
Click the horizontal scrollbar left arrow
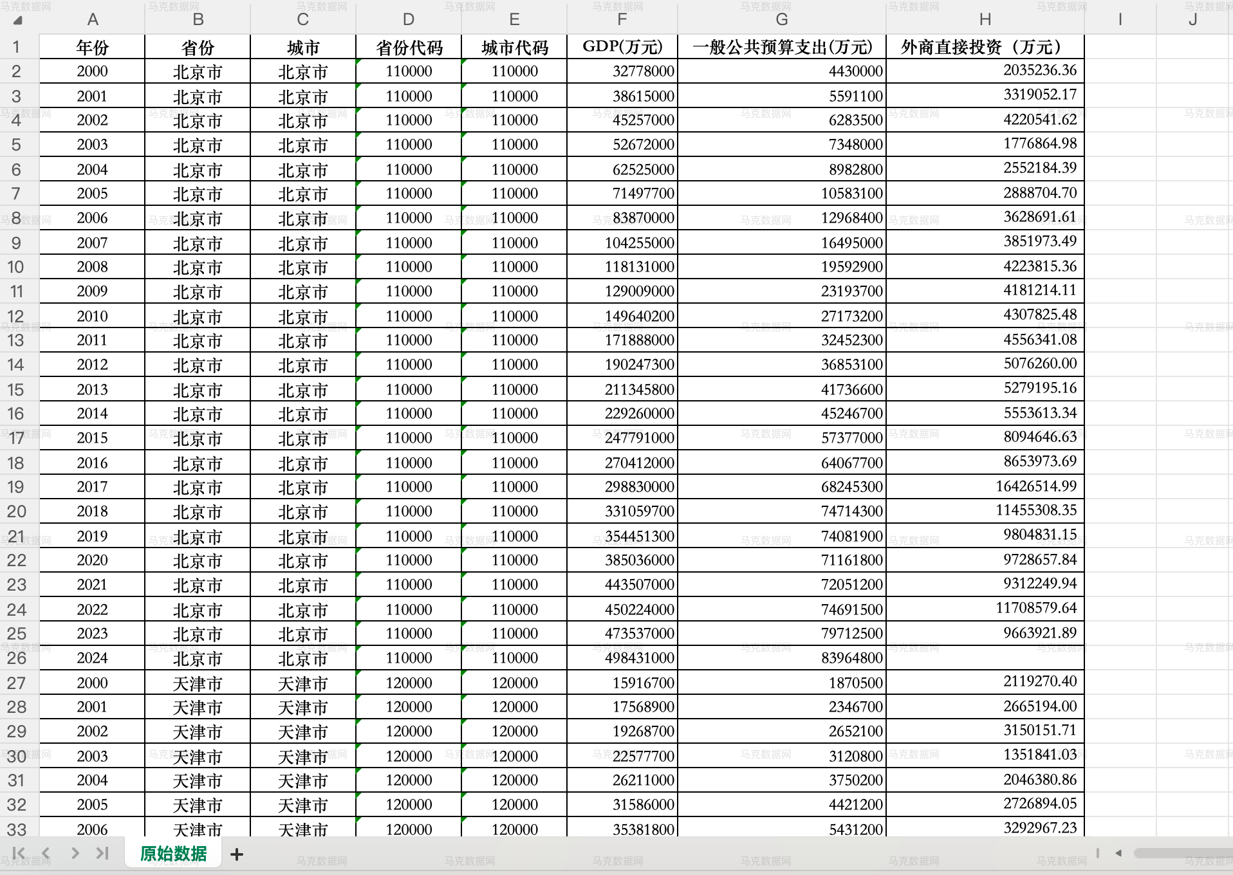(x=1118, y=853)
